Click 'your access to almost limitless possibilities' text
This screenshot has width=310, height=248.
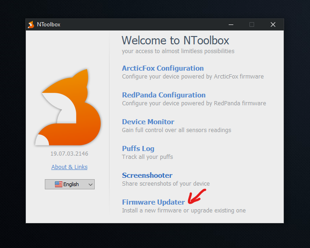(x=178, y=51)
